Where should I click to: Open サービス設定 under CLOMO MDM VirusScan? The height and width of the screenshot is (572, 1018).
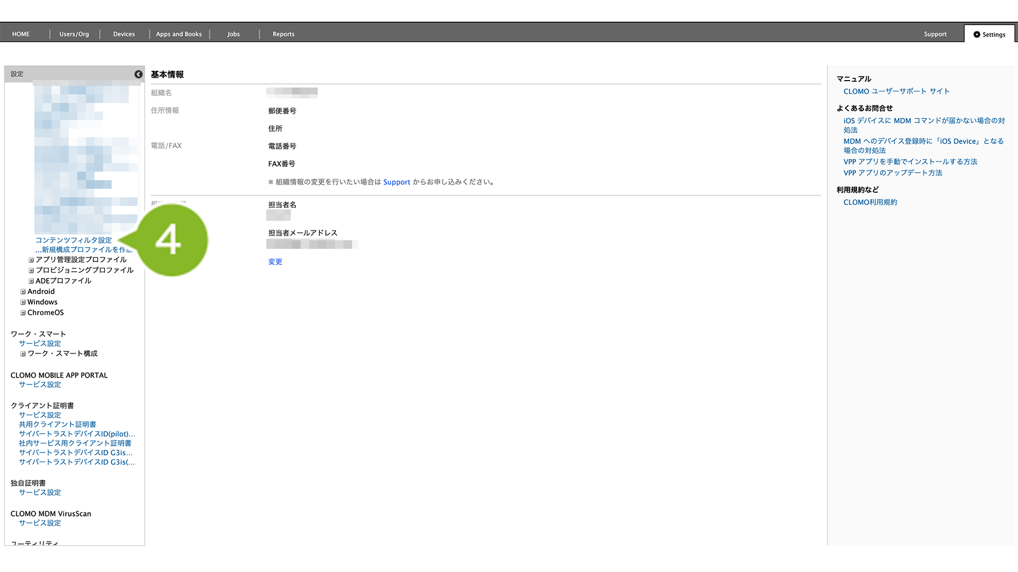coord(40,523)
